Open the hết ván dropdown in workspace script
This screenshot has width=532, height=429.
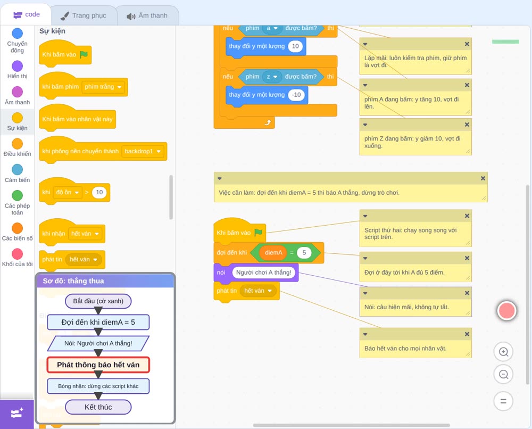pos(258,291)
